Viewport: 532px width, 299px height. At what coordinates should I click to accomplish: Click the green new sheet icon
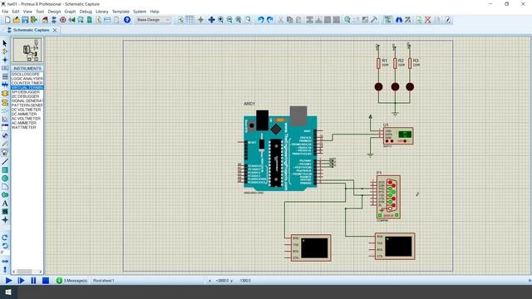419,20
